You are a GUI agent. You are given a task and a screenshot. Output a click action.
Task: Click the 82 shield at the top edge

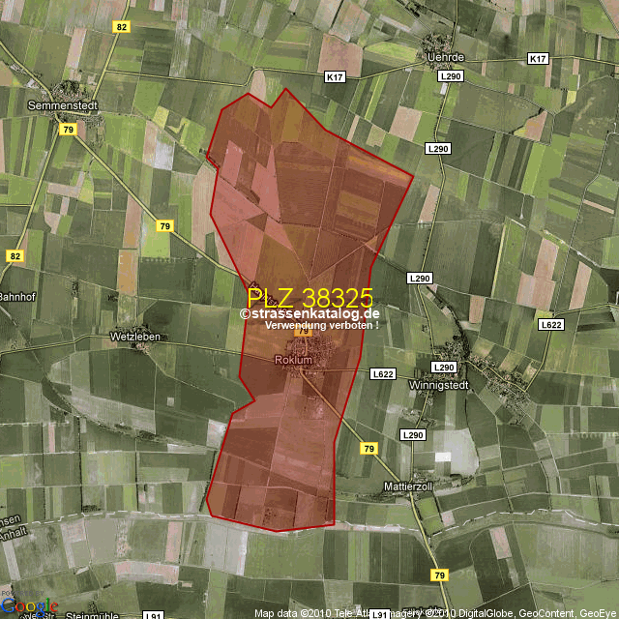(121, 26)
